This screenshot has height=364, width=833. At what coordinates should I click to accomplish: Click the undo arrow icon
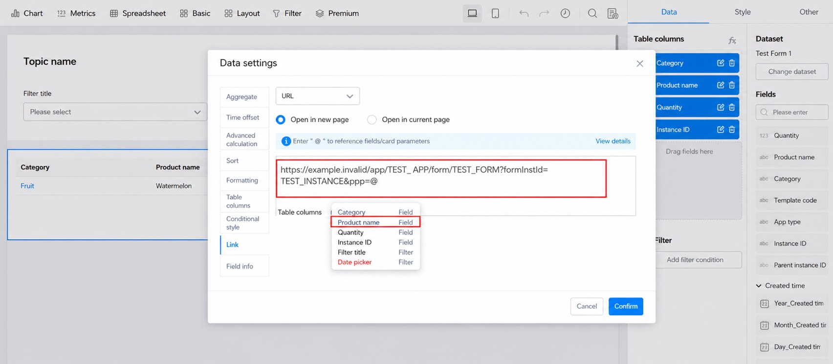(x=524, y=13)
